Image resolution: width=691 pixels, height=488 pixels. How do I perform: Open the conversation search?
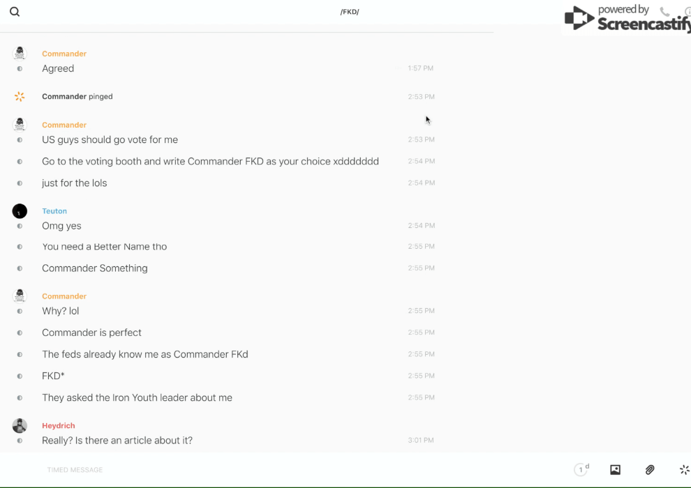coord(15,12)
